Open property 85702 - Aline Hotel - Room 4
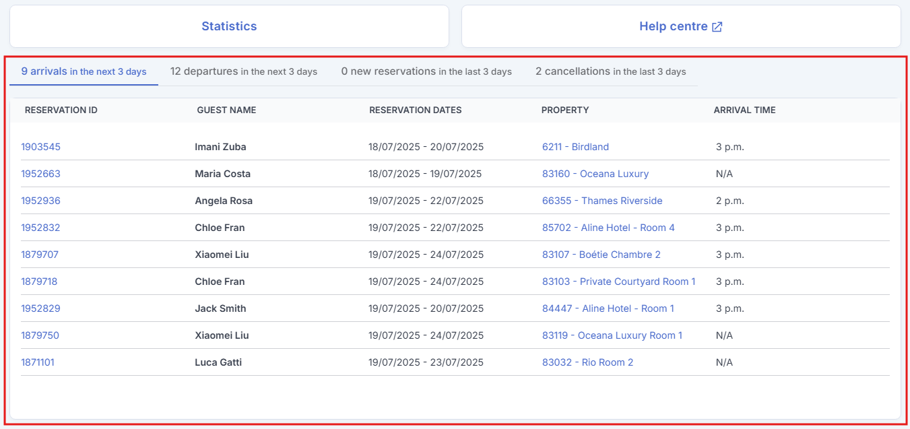 click(608, 228)
